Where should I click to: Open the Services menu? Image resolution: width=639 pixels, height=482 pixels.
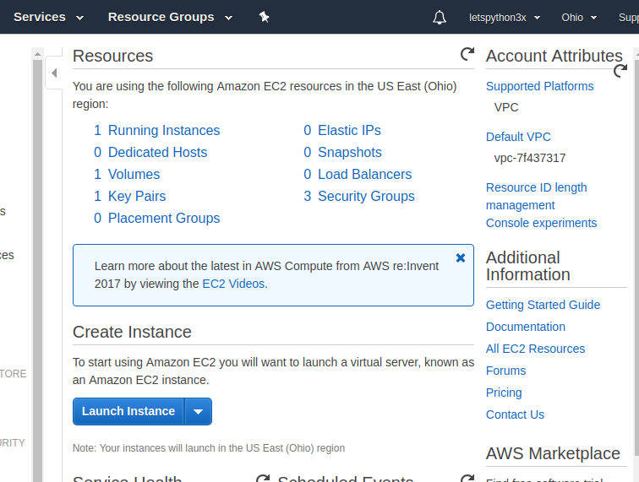[x=48, y=17]
